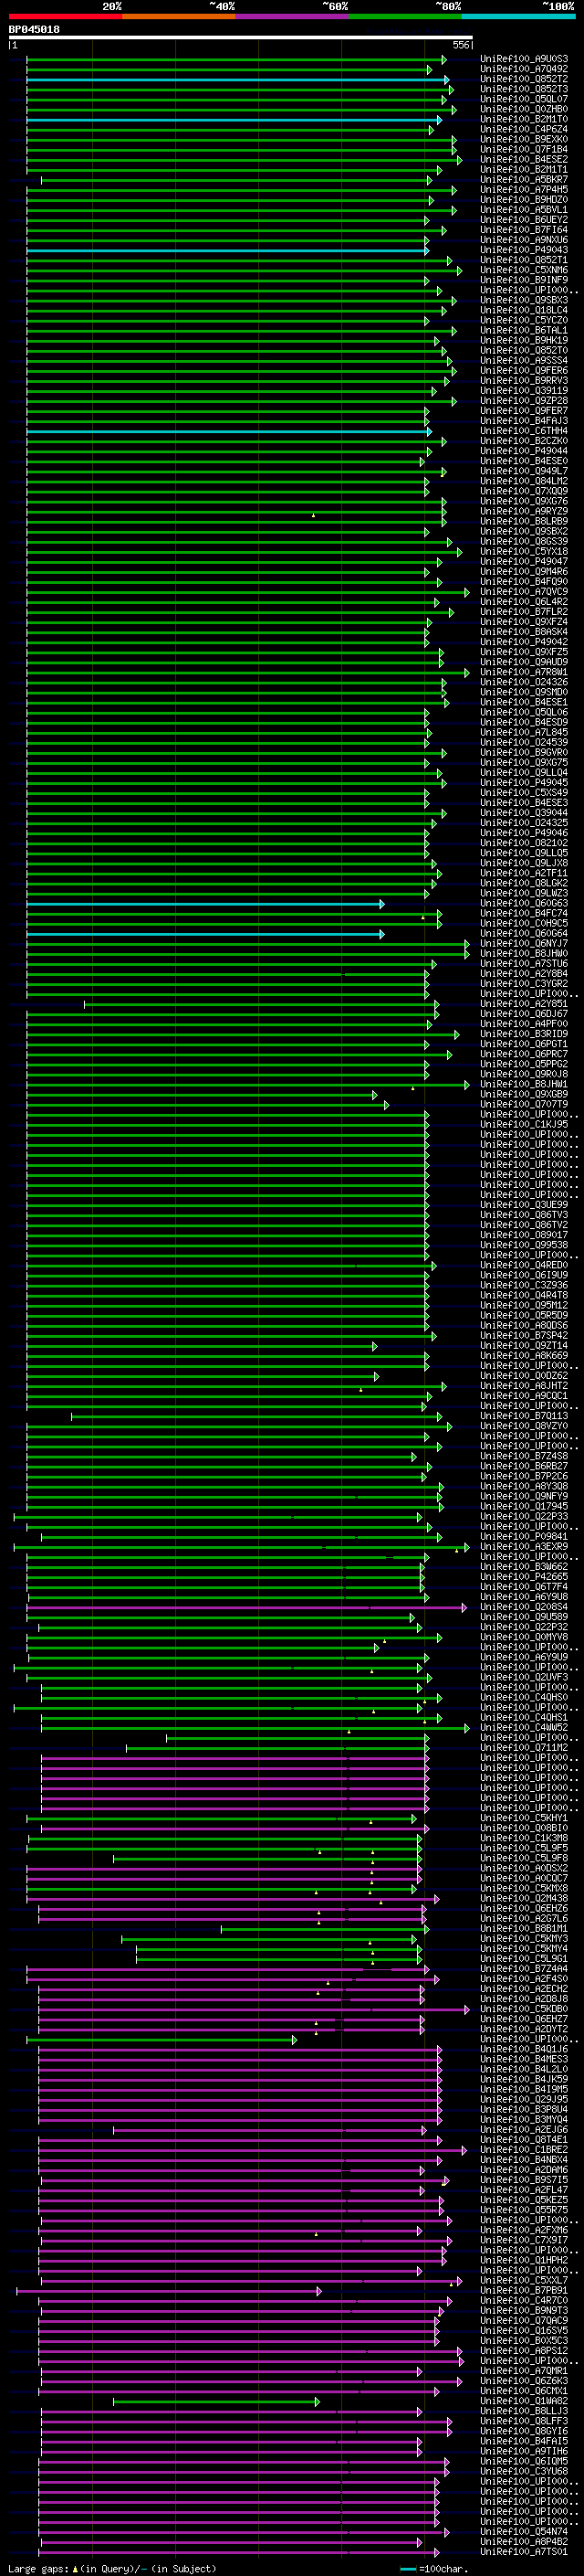Viewport: 584px width, 2576px height.
Task: Select hit label UniRef100_P49043
Action: (524, 250)
